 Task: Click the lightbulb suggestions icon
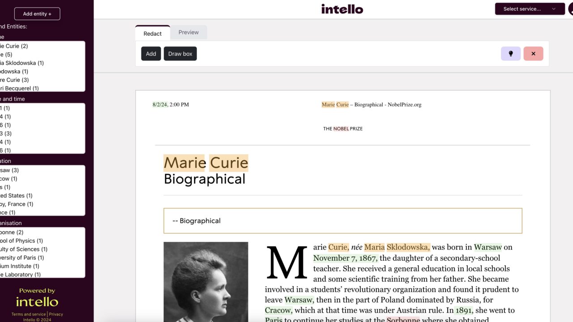[x=510, y=54]
